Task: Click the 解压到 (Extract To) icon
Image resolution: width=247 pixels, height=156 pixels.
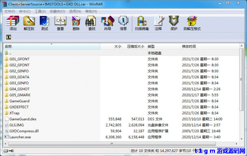Action: point(29,23)
